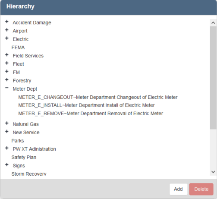Select METER_E_CHANGEOUT tree item

tap(98, 97)
